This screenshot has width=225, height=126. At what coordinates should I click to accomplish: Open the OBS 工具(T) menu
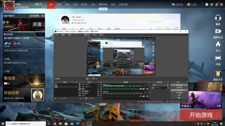[x=95, y=35]
